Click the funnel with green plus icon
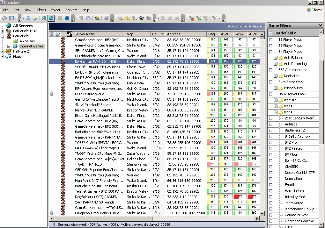325x228 pixels. (x=199, y=18)
